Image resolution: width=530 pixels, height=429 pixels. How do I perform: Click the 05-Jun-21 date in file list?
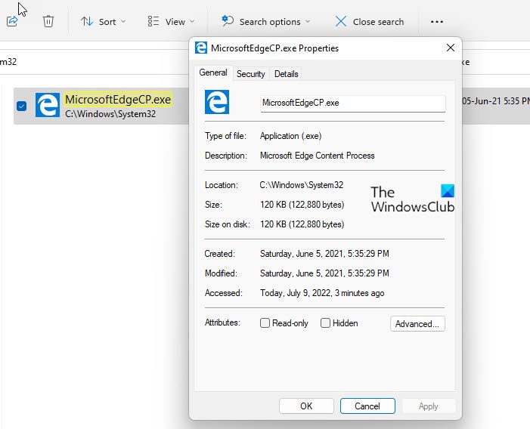pos(496,101)
